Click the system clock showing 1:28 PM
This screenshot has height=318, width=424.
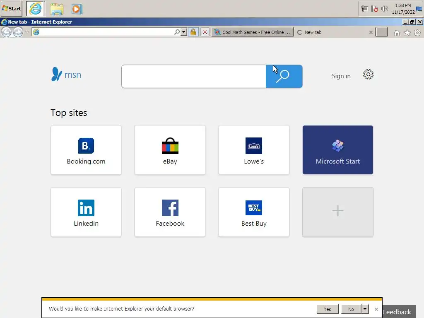(x=403, y=9)
